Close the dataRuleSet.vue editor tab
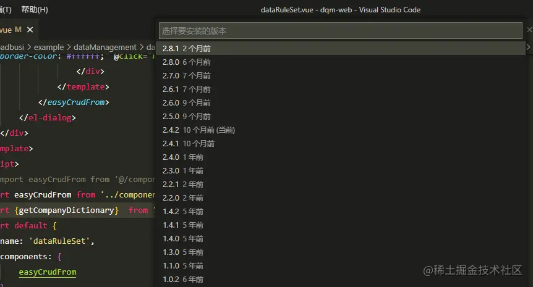Screen dimensions: 533x287 [x=30, y=30]
